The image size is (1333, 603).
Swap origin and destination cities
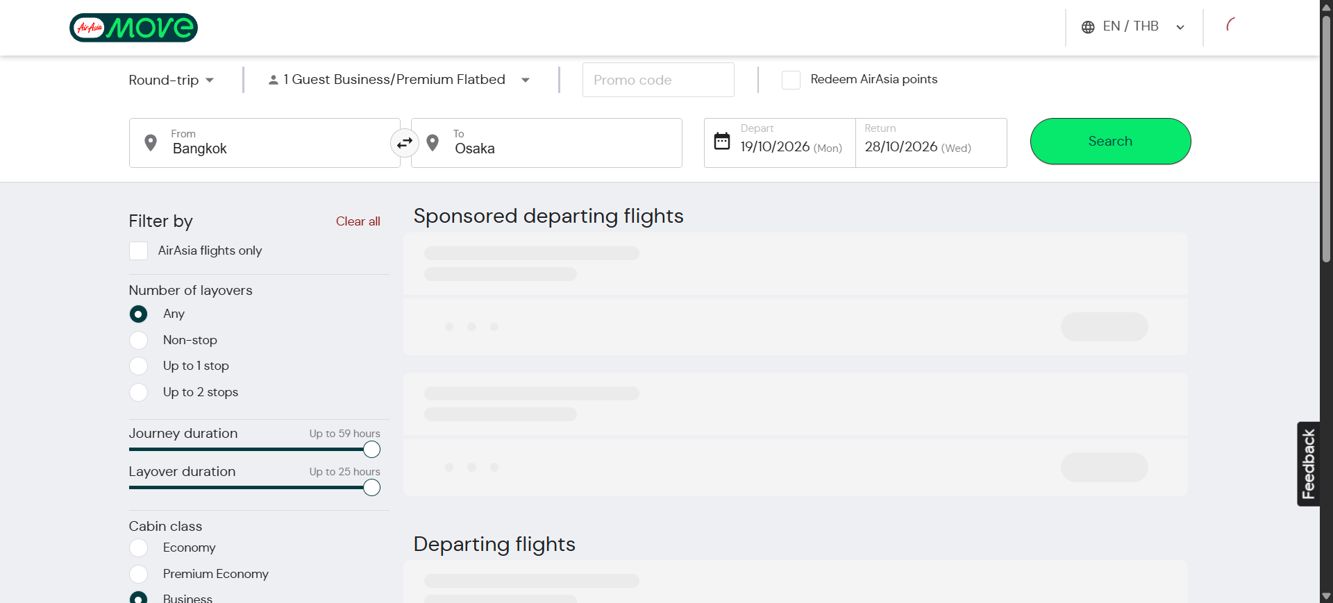pos(404,143)
